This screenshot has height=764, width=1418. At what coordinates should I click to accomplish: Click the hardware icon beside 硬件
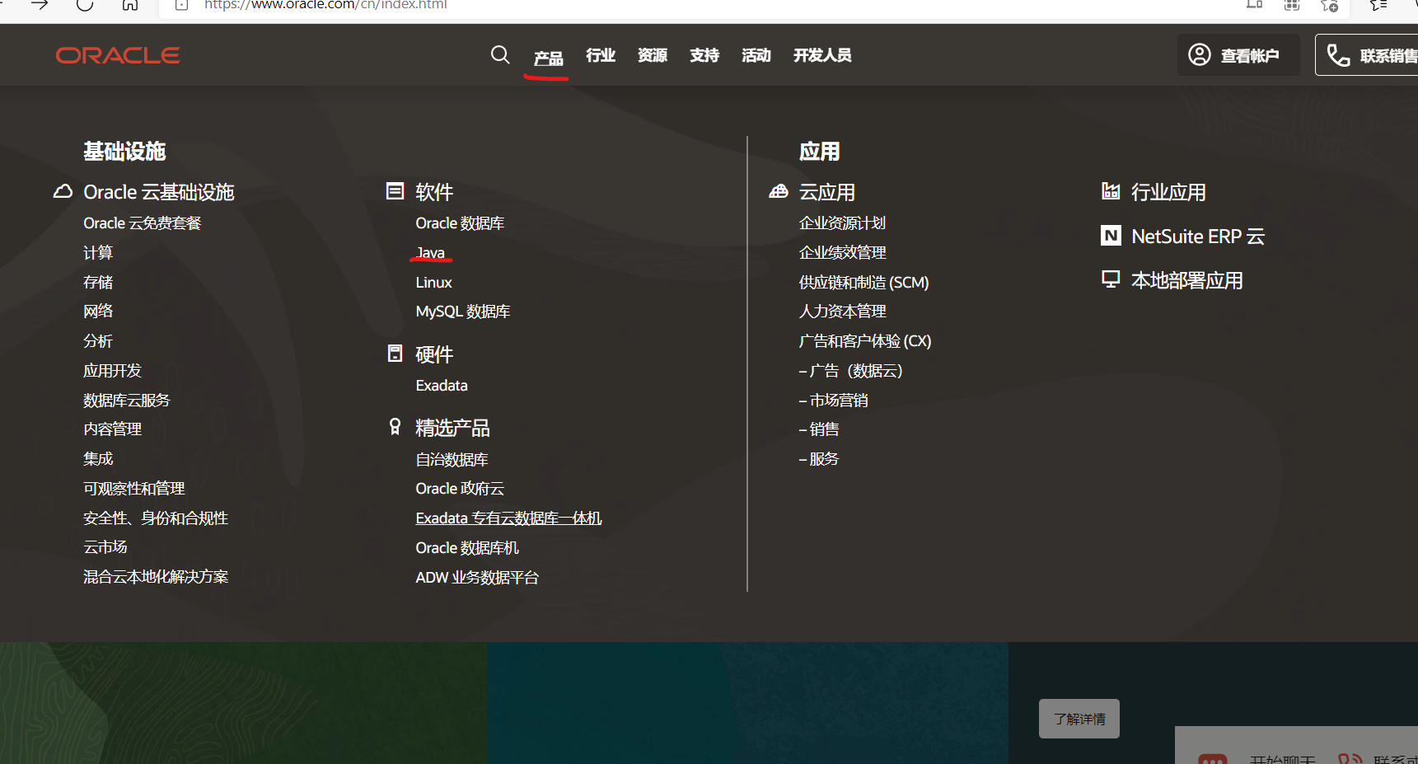[395, 354]
